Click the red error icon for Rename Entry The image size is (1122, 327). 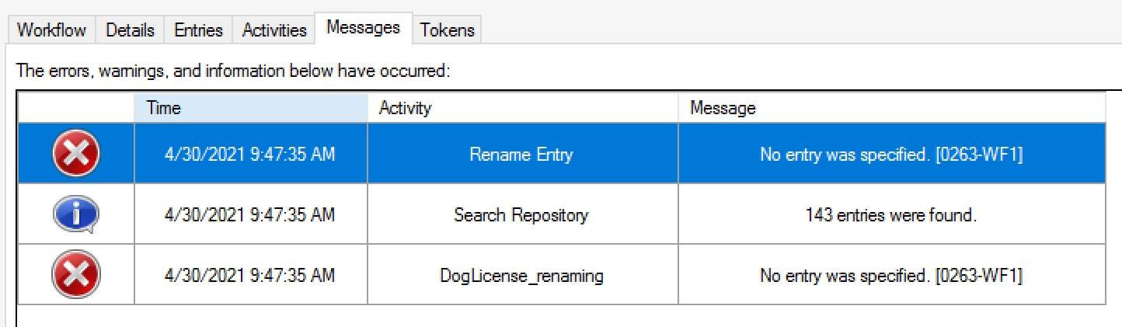pos(75,153)
